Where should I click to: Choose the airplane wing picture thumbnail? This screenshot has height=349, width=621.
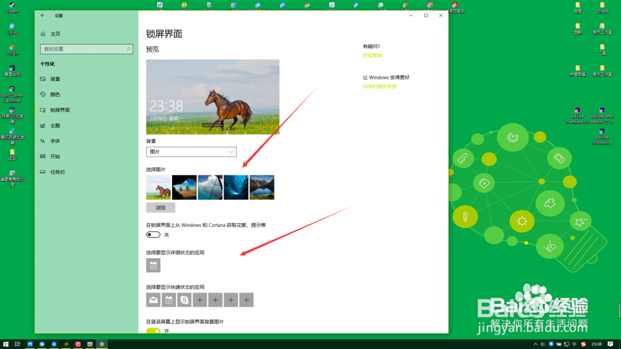tap(211, 187)
